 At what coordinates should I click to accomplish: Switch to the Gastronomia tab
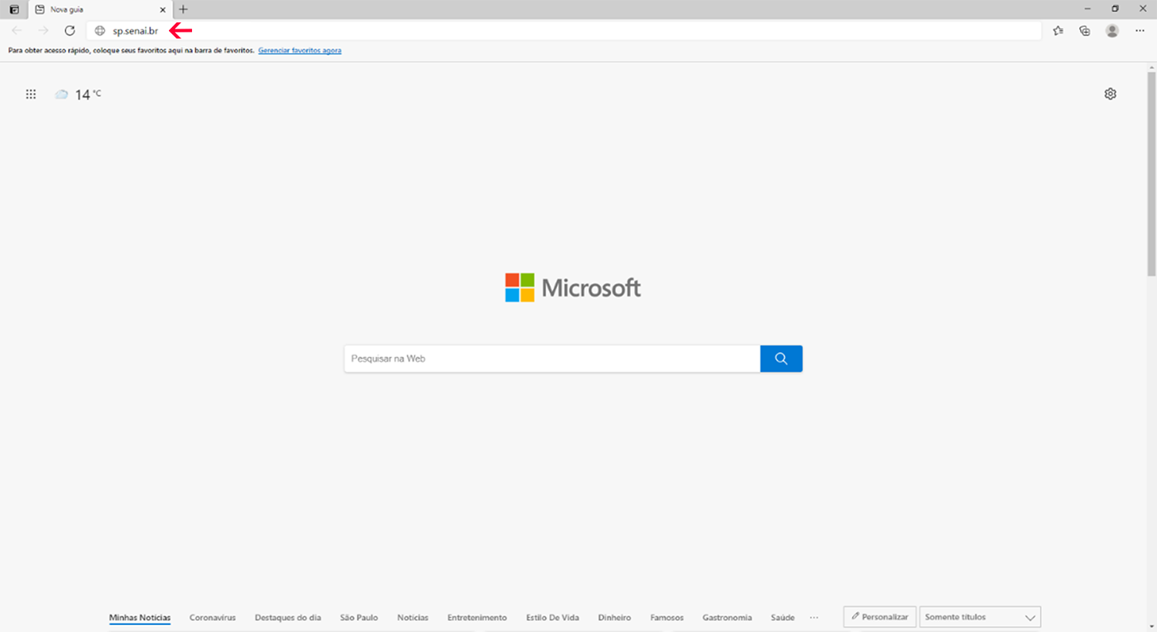coord(727,617)
